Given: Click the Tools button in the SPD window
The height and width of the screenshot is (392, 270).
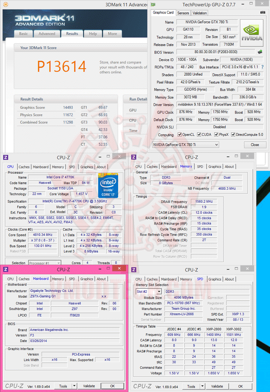Looking at the screenshot, I should [x=191, y=386].
